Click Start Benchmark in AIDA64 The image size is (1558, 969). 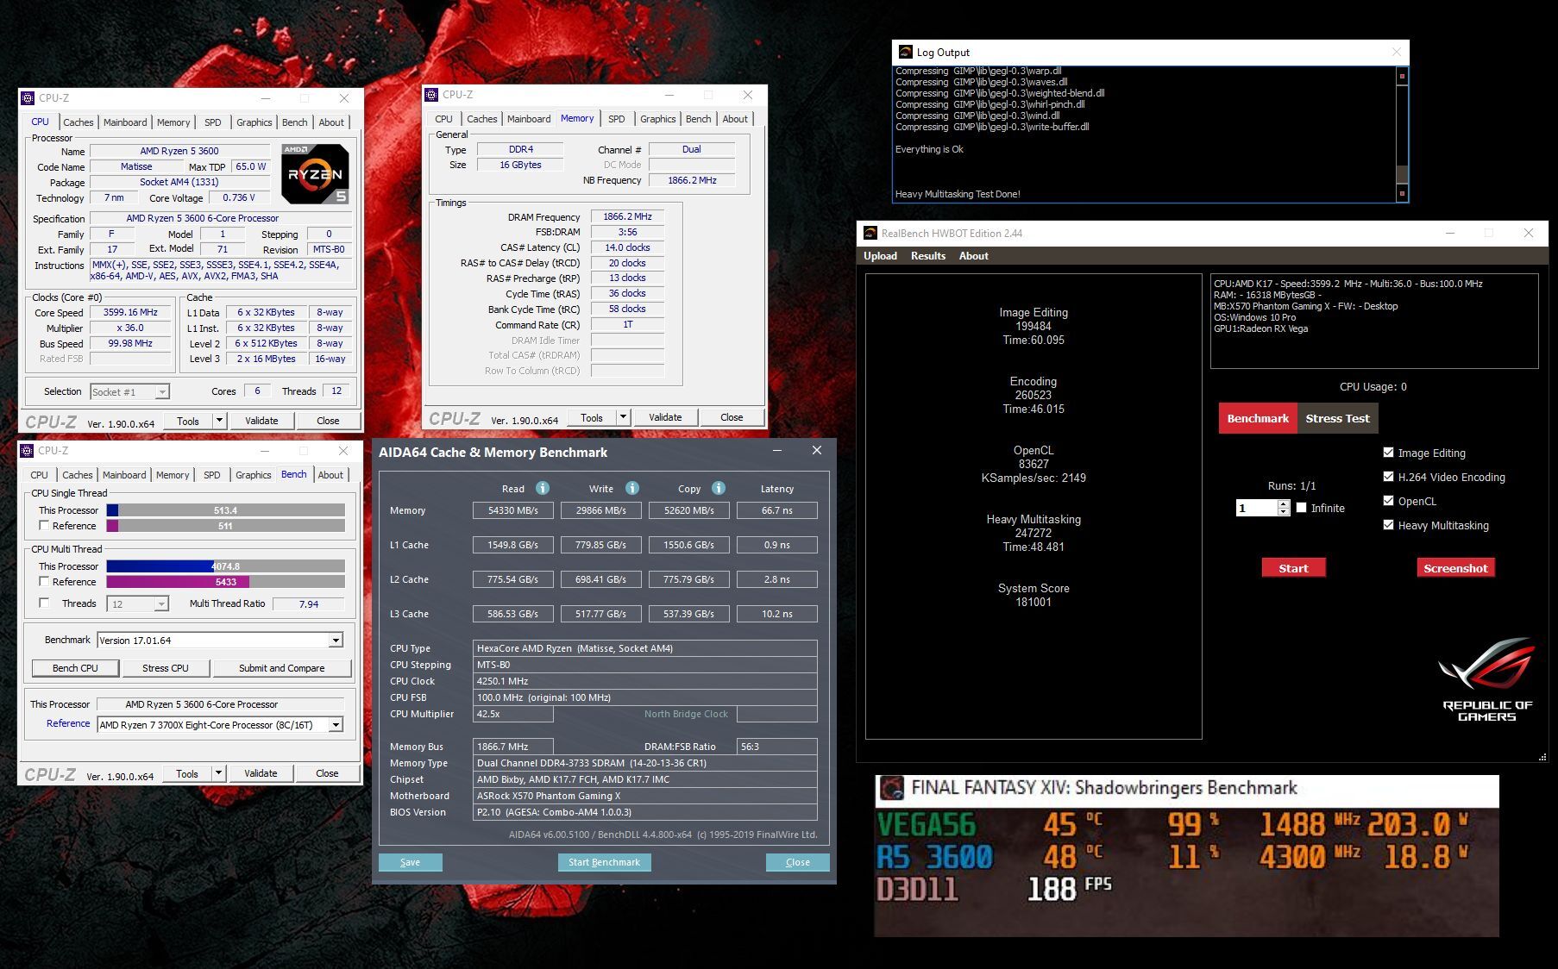point(604,862)
